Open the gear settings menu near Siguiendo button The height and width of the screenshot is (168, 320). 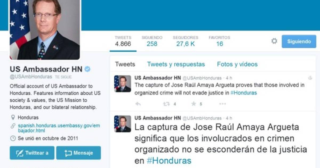coord(274,41)
